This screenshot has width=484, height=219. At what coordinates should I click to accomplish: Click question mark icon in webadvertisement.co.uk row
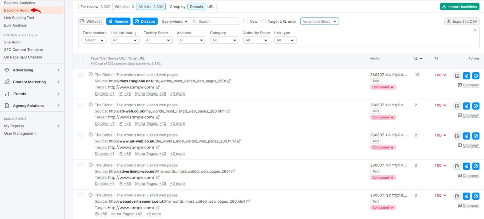pos(91,195)
